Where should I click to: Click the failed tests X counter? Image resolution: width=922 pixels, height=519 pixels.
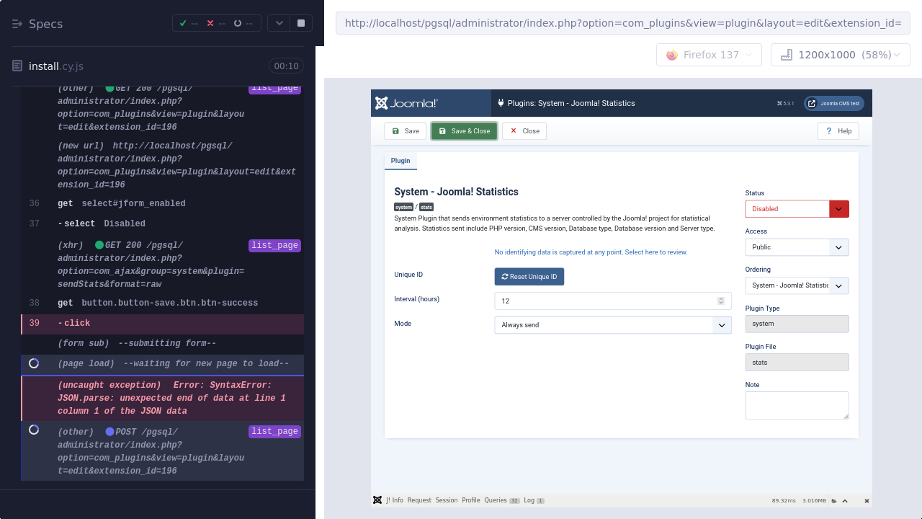217,24
